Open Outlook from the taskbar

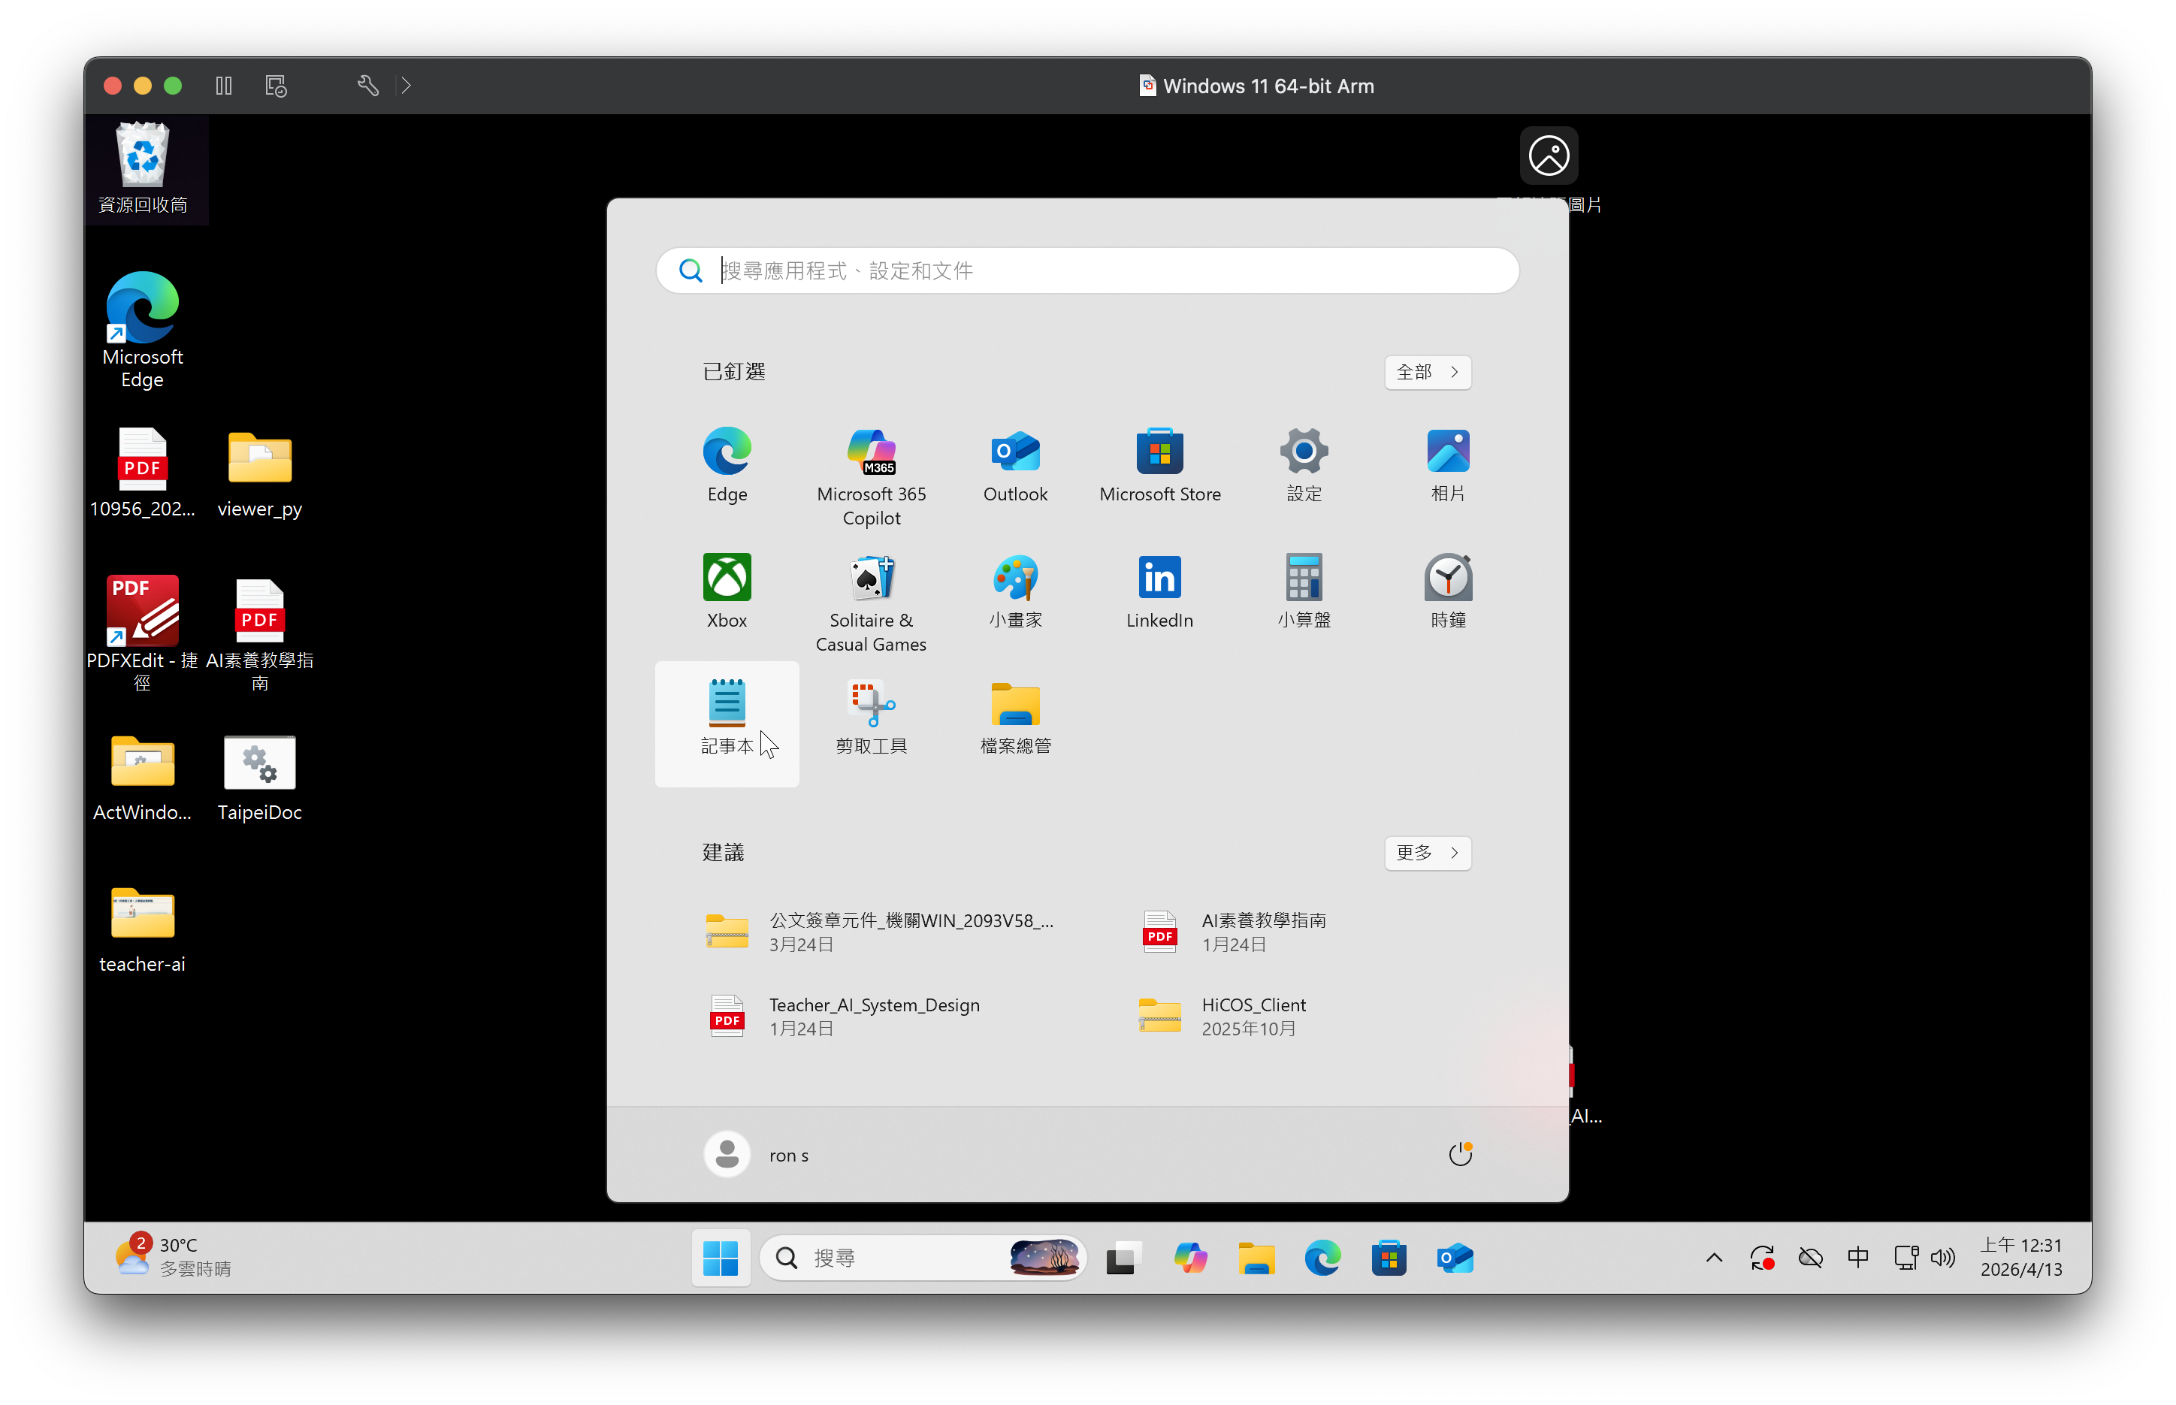tap(1455, 1257)
